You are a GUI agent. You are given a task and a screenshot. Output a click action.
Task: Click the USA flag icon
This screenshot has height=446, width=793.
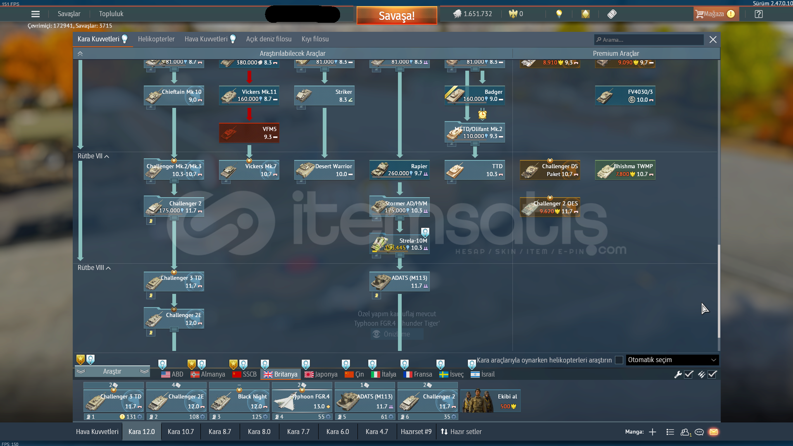(x=166, y=374)
